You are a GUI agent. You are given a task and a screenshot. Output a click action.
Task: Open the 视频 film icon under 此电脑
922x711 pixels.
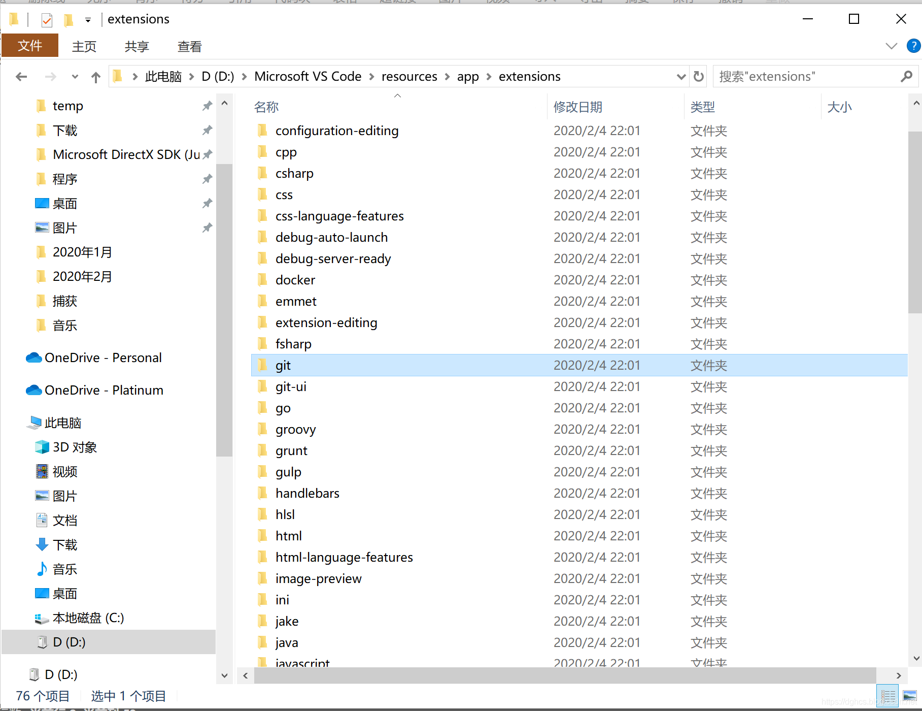point(42,471)
